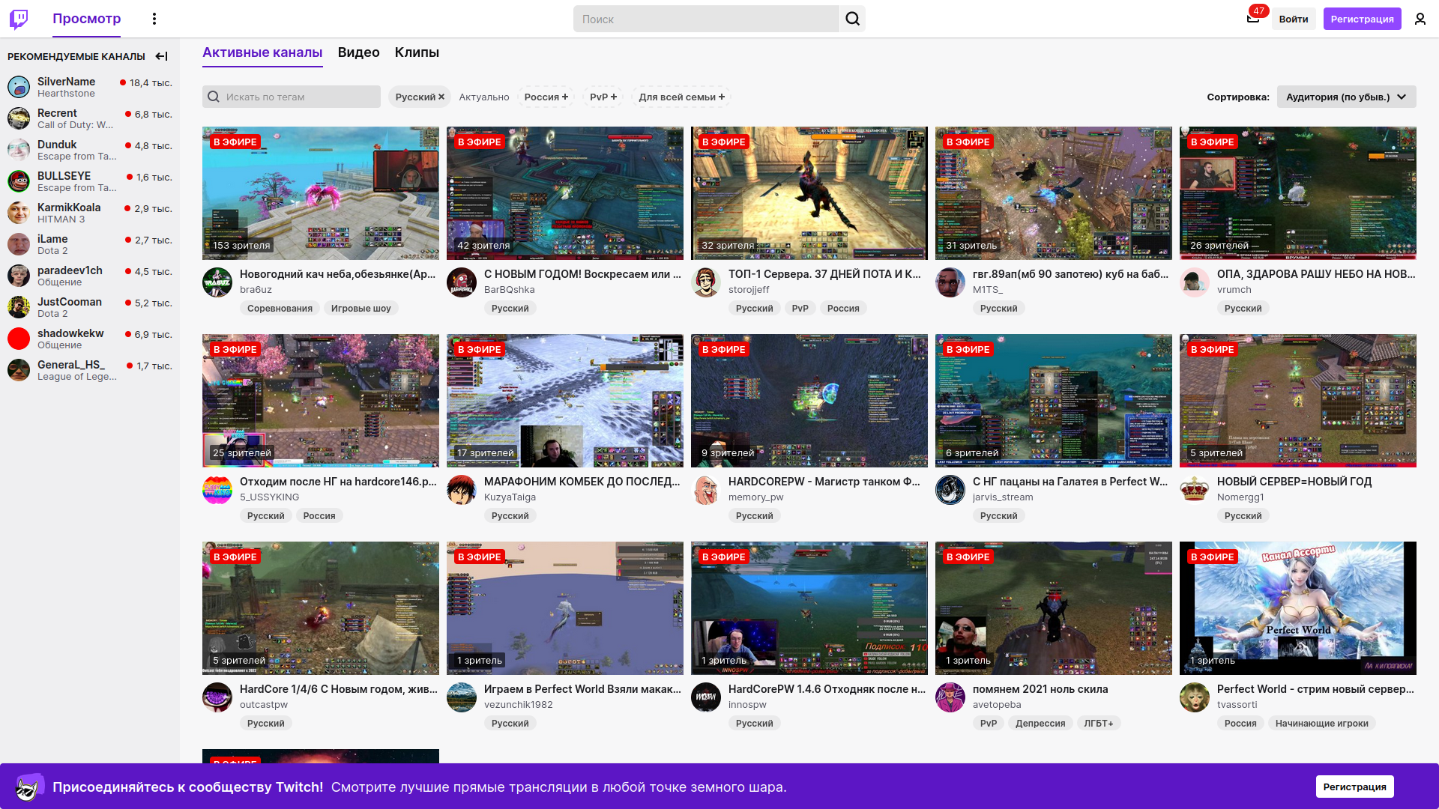Open the Просмотр navigation tab
This screenshot has width=1439, height=809.
click(x=86, y=19)
